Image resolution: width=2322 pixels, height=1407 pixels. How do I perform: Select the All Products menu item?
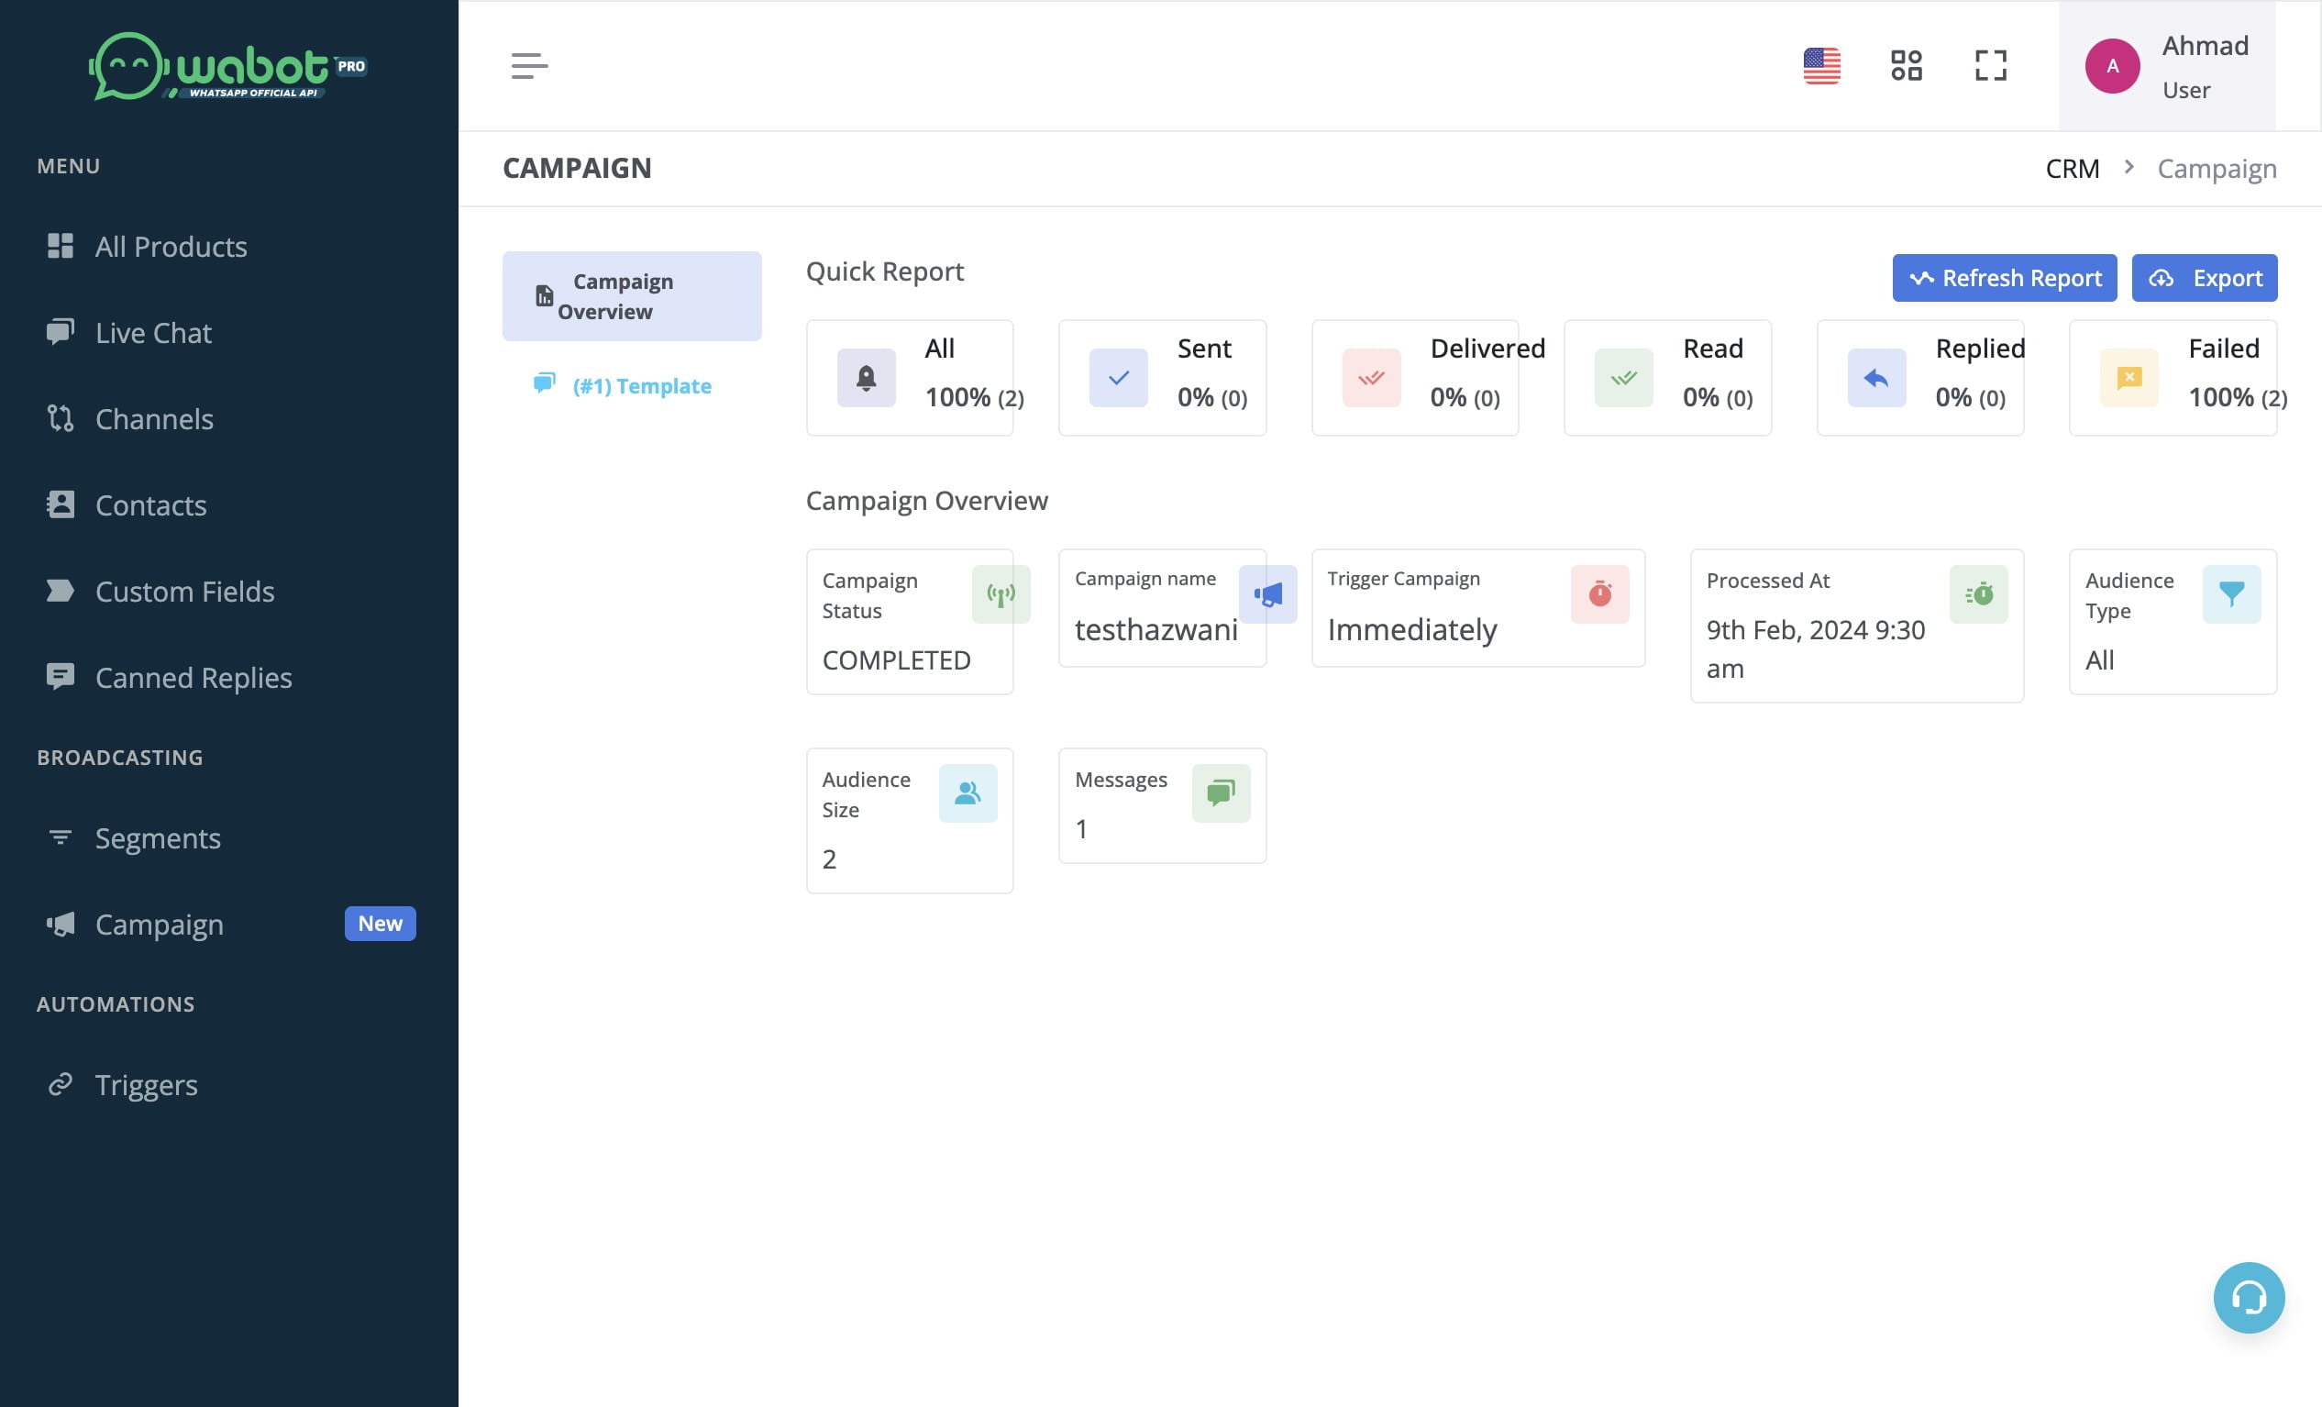(171, 246)
